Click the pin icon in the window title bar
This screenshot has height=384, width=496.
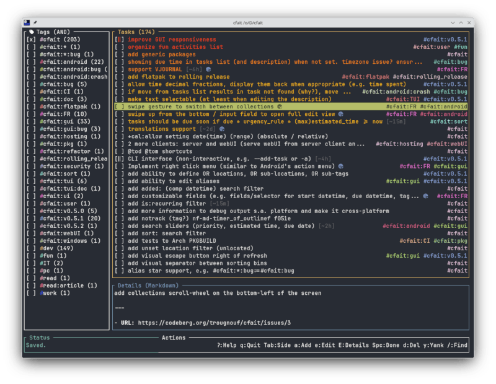[35, 22]
